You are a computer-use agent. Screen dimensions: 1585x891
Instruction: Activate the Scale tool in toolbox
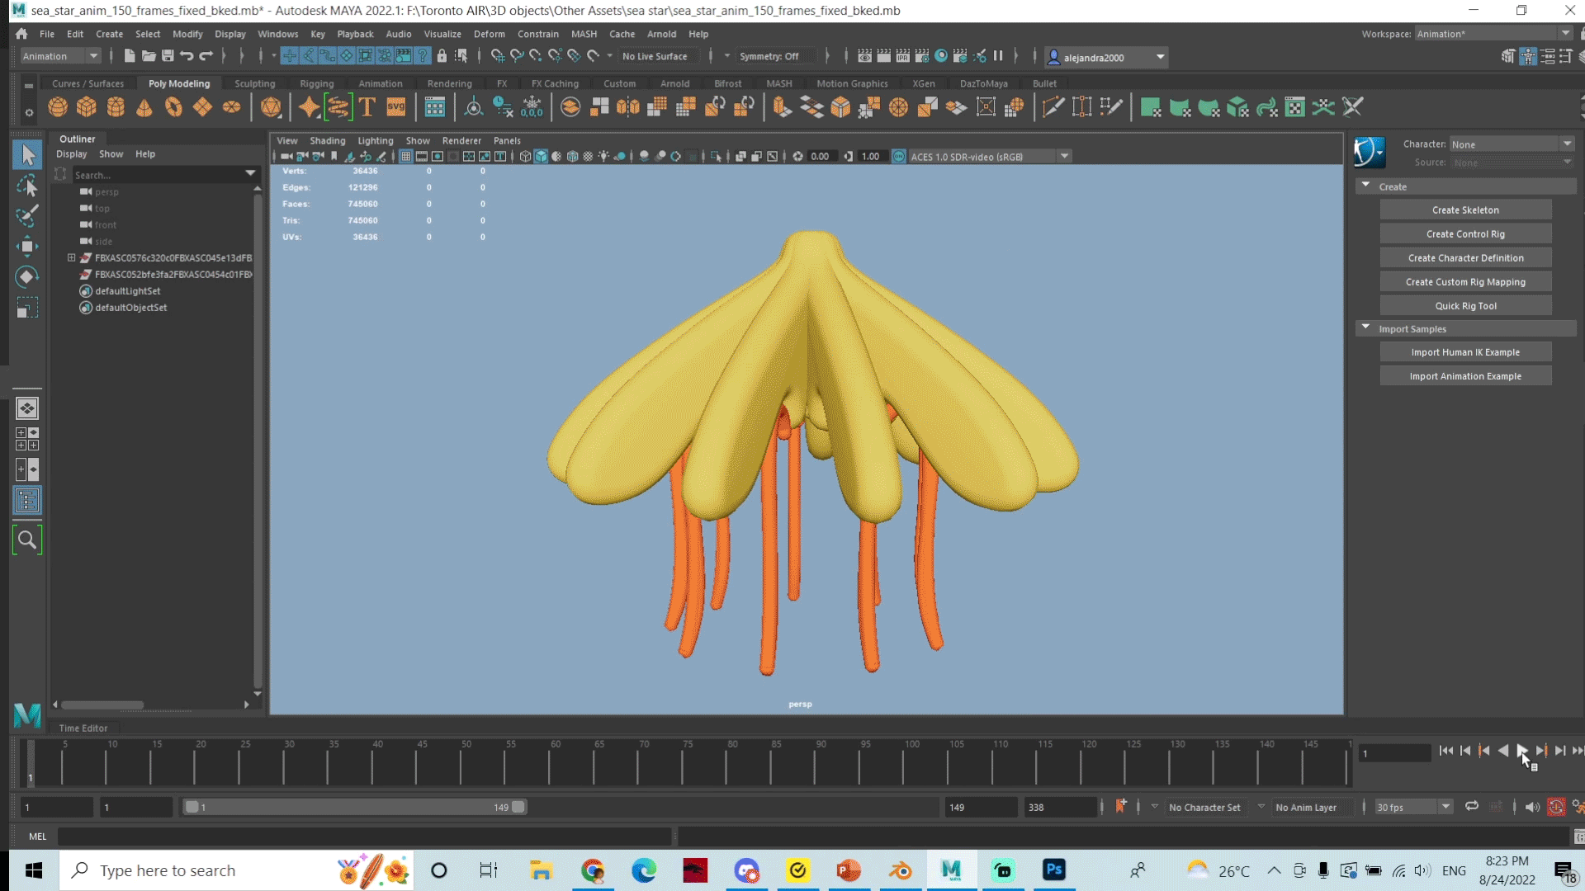(27, 308)
